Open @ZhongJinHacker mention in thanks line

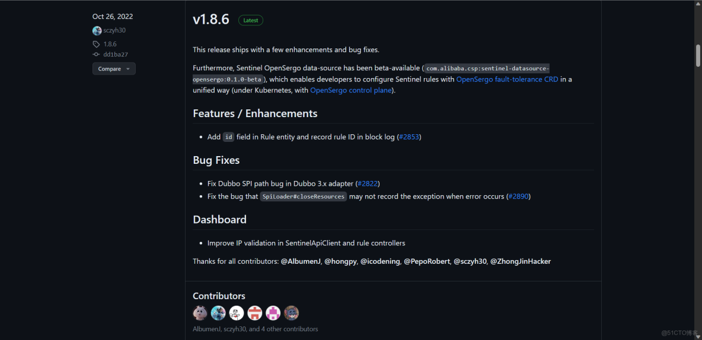click(521, 261)
